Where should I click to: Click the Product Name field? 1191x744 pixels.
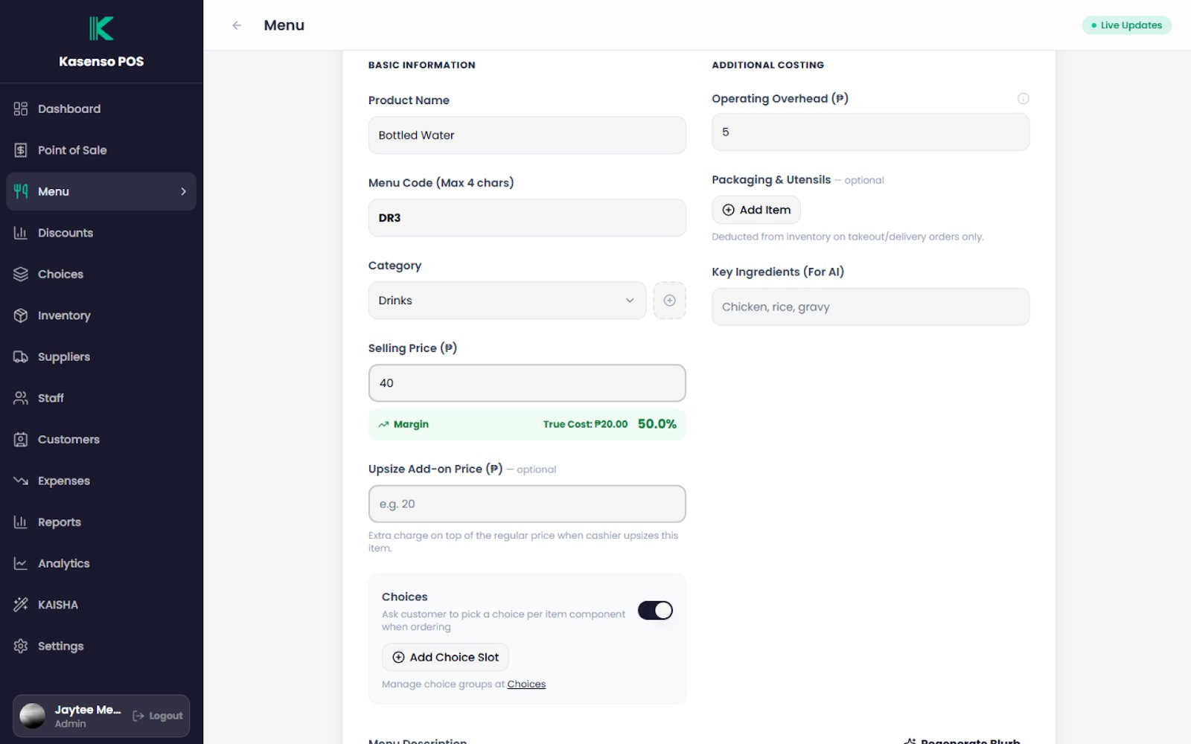click(x=527, y=135)
